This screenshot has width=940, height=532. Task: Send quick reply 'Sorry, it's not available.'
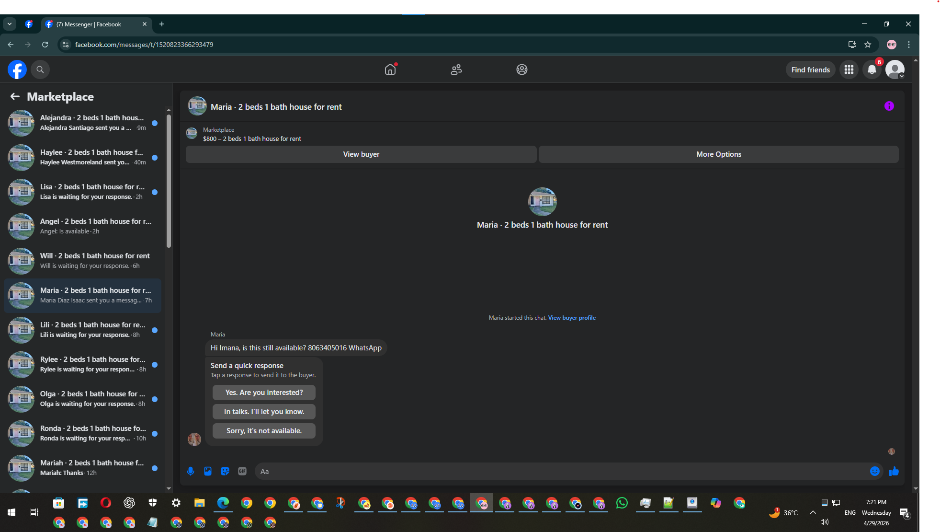(264, 431)
